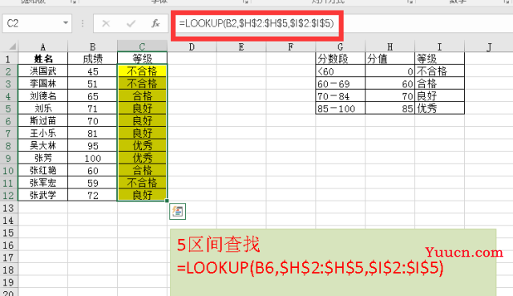The image size is (513, 296).
Task: Click the formula bar LOOKUP formula
Action: [x=256, y=23]
